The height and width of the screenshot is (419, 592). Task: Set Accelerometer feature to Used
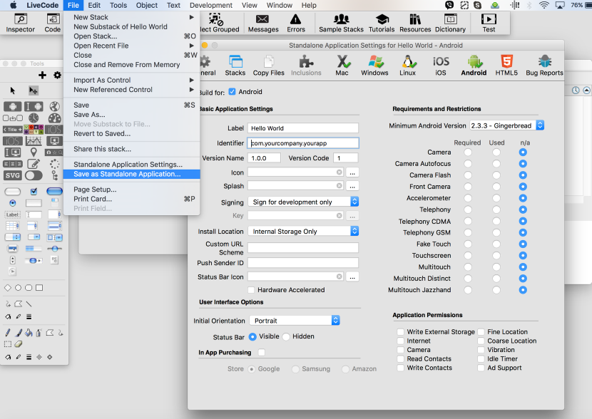coord(496,198)
